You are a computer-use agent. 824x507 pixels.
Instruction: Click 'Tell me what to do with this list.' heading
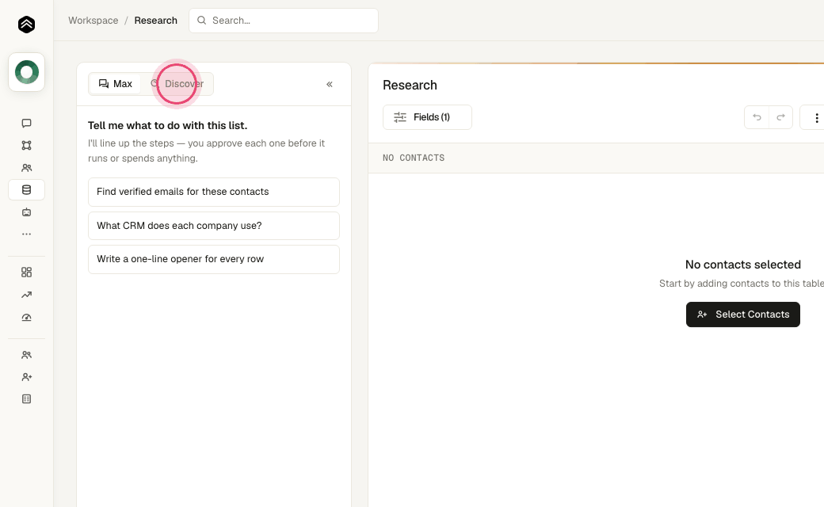point(168,126)
